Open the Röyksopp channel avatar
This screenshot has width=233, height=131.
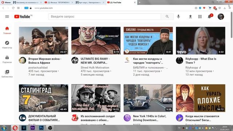click(x=179, y=60)
